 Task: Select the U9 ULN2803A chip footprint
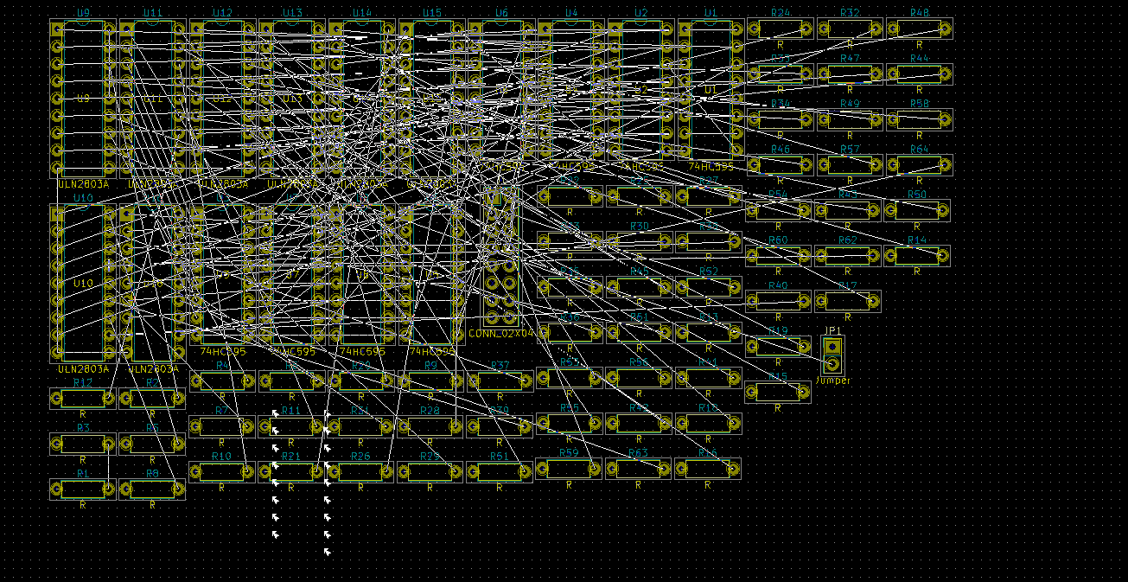[x=83, y=99]
